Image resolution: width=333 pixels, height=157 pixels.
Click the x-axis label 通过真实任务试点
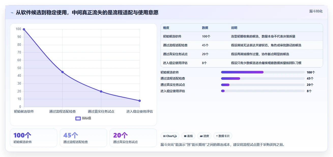coord(101,111)
